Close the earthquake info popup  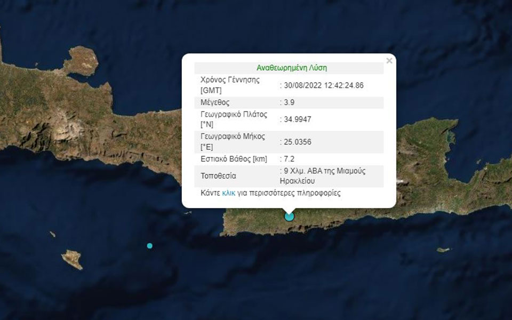(x=389, y=61)
